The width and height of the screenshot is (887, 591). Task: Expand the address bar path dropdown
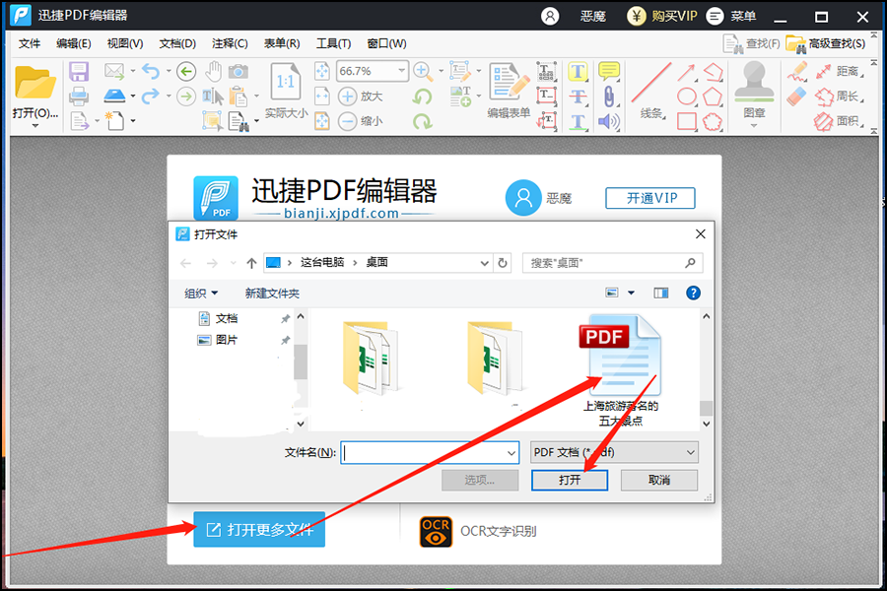click(x=484, y=263)
